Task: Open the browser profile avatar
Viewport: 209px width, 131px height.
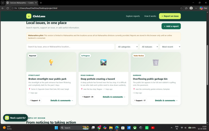Action: (191, 8)
